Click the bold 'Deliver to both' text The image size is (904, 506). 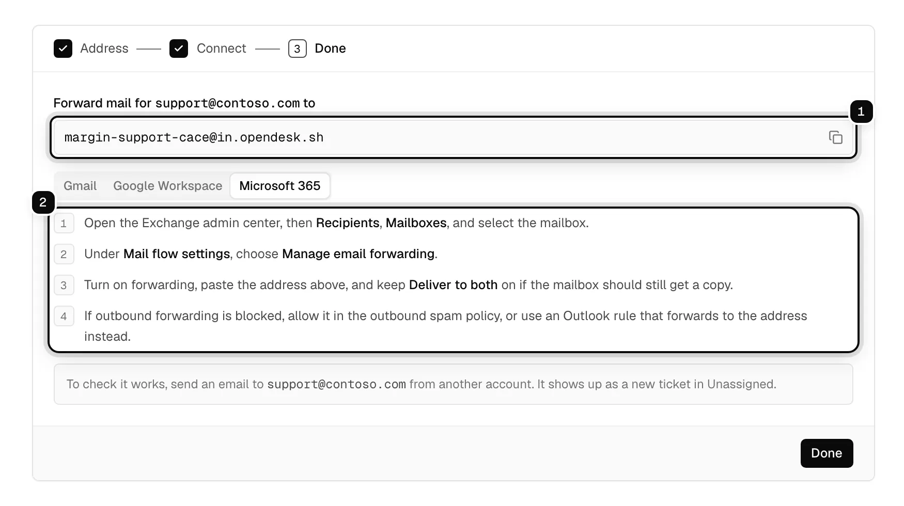(x=453, y=285)
